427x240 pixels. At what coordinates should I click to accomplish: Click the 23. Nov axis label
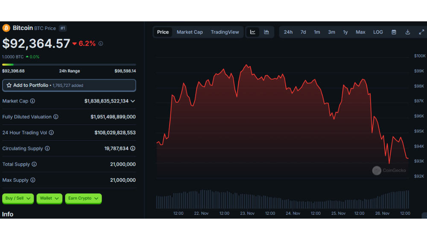[x=247, y=213]
